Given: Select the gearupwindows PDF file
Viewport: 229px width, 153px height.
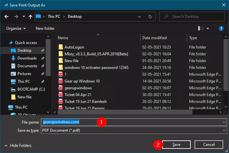Looking at the screenshot, I should tap(78, 88).
